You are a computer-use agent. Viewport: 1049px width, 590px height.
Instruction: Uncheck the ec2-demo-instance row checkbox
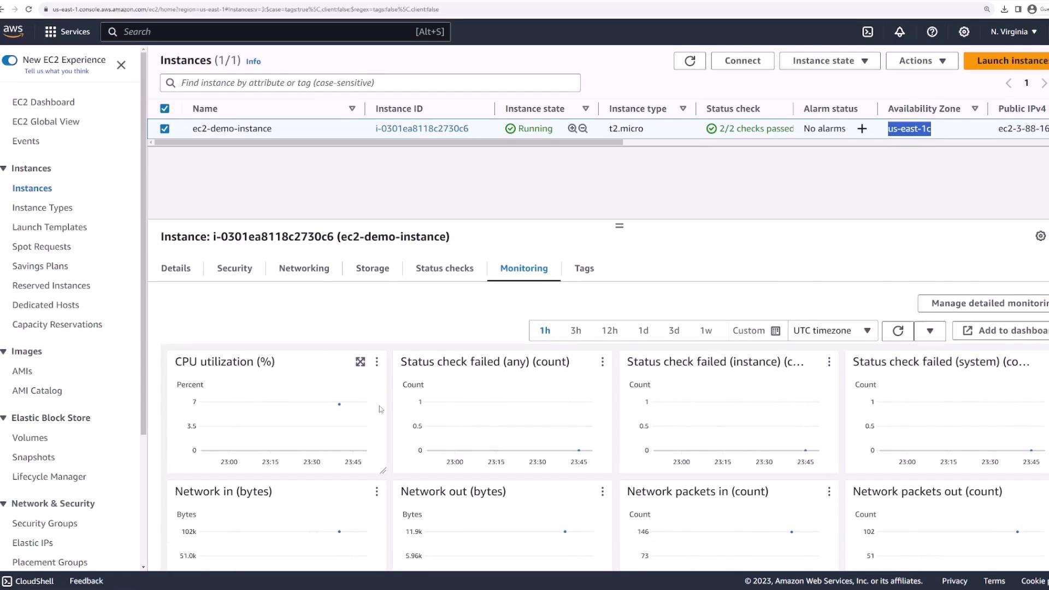coord(164,129)
